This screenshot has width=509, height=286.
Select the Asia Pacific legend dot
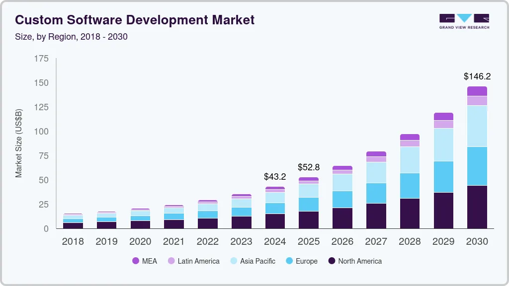pos(233,261)
